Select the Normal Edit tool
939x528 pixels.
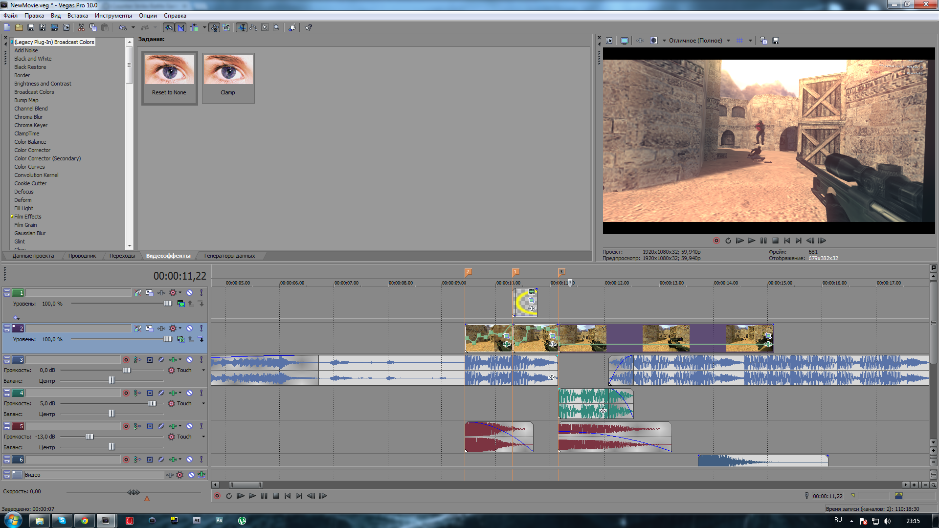coord(242,28)
